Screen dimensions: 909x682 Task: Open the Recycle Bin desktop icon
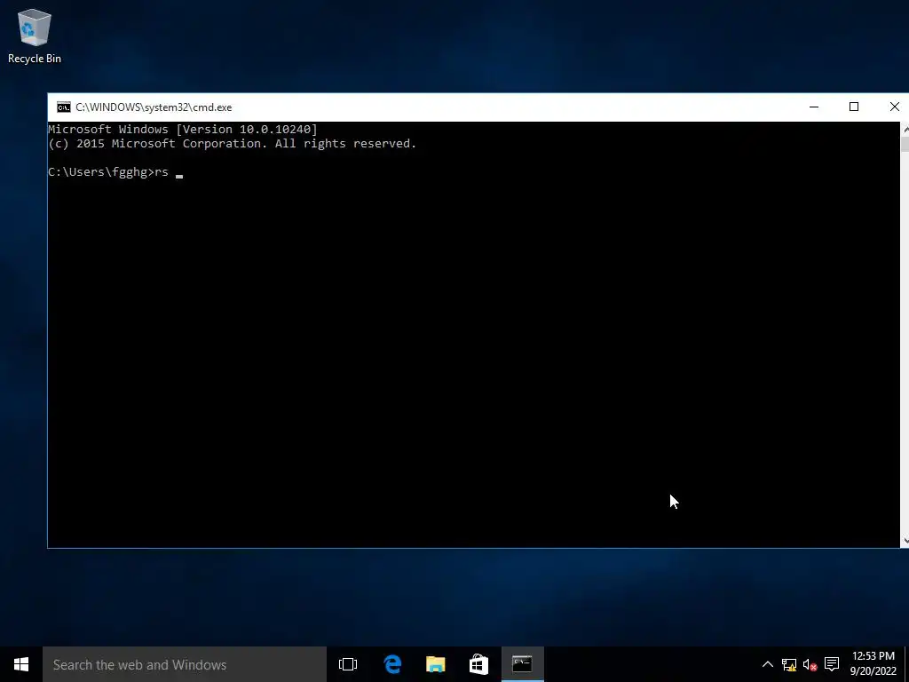(x=35, y=36)
